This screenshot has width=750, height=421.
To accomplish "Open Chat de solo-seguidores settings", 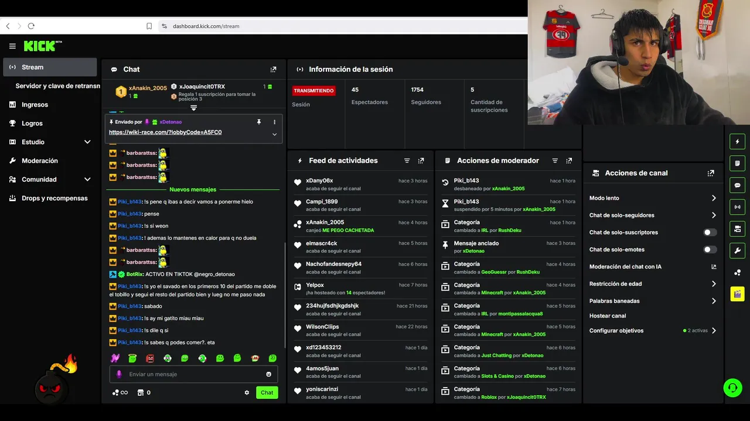I will (x=653, y=215).
